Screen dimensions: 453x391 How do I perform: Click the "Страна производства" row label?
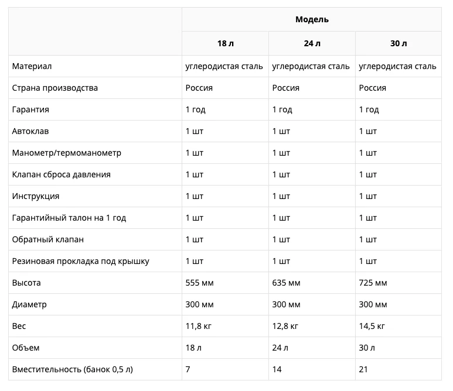[x=55, y=88]
